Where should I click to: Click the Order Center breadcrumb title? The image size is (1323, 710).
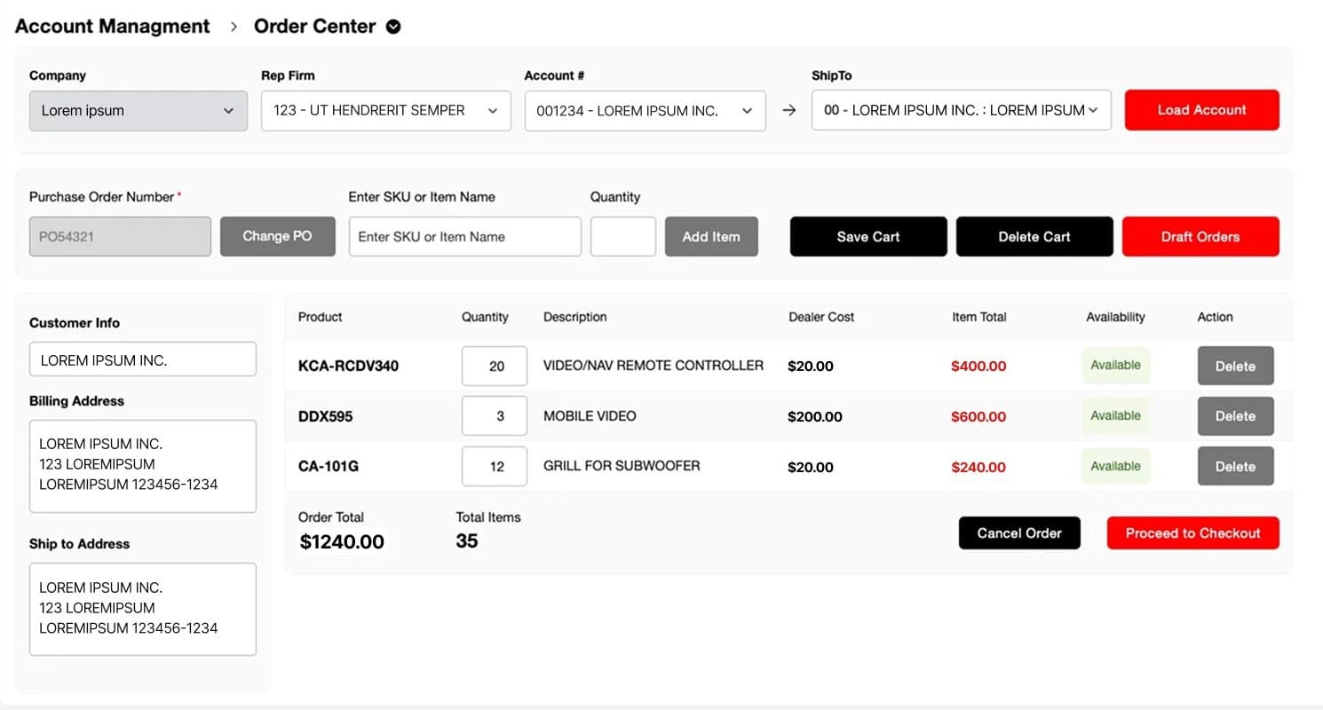(315, 27)
